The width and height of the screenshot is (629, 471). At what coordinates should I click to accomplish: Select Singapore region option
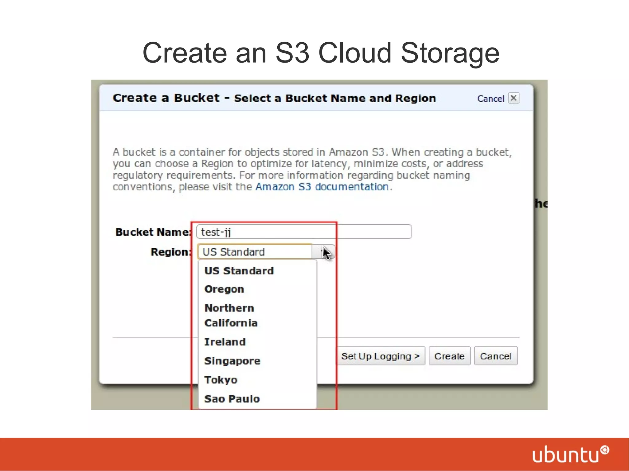click(257, 361)
